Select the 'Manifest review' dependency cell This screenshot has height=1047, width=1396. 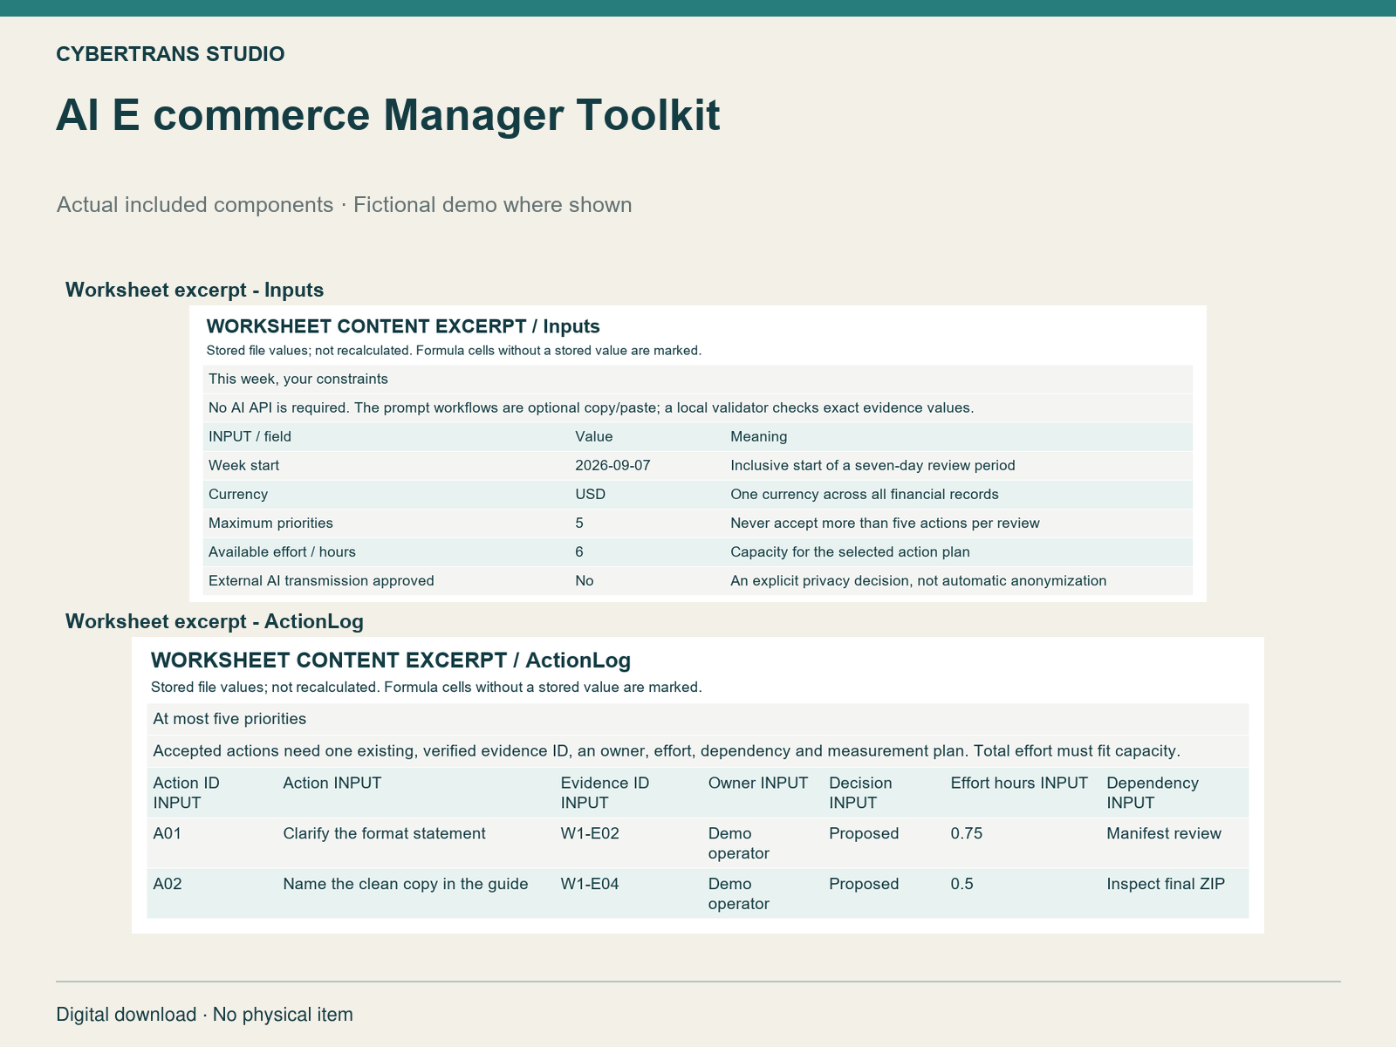point(1164,833)
